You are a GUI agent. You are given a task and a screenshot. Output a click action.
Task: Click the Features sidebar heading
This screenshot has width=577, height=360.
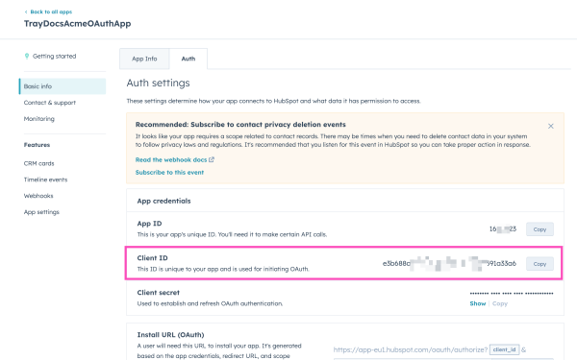tap(37, 145)
